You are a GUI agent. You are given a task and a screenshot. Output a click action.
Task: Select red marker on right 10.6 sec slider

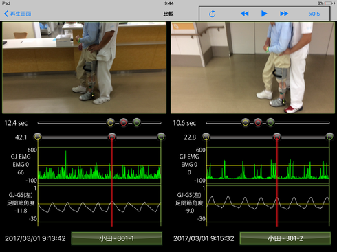258,123
